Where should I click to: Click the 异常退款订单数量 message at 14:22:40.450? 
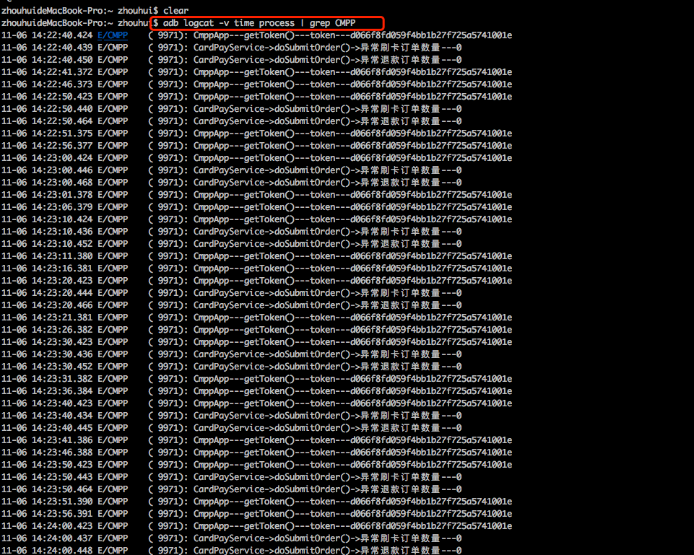pyautogui.click(x=328, y=60)
